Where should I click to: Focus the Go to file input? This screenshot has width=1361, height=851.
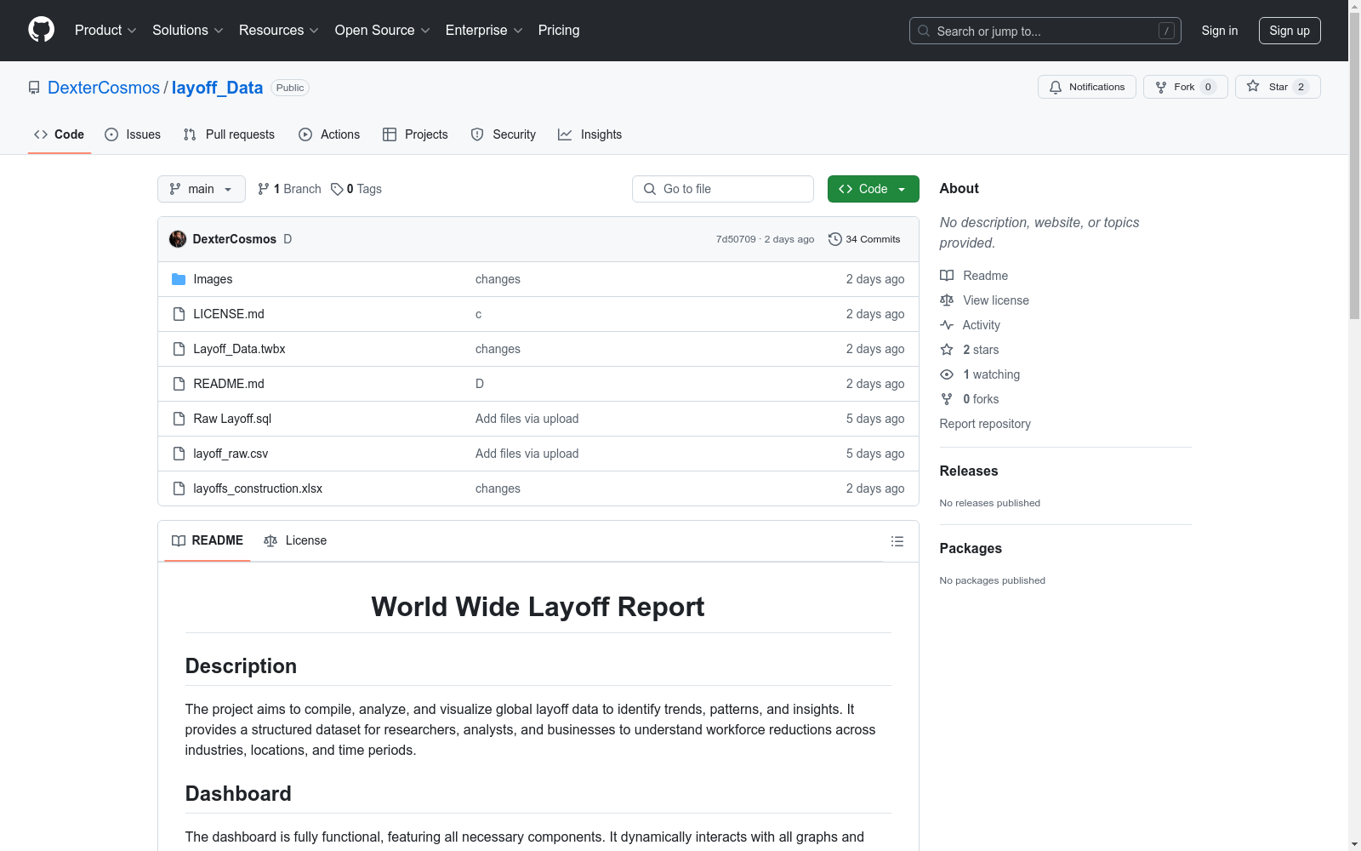click(x=723, y=189)
